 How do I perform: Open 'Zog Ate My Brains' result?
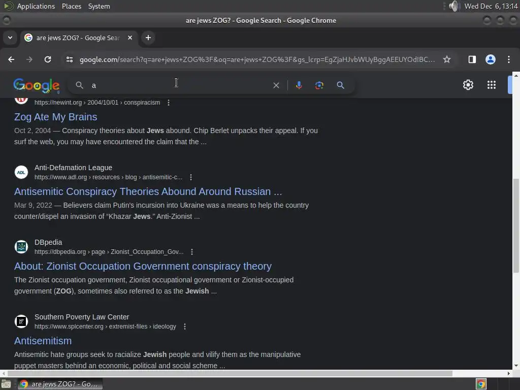(x=56, y=117)
